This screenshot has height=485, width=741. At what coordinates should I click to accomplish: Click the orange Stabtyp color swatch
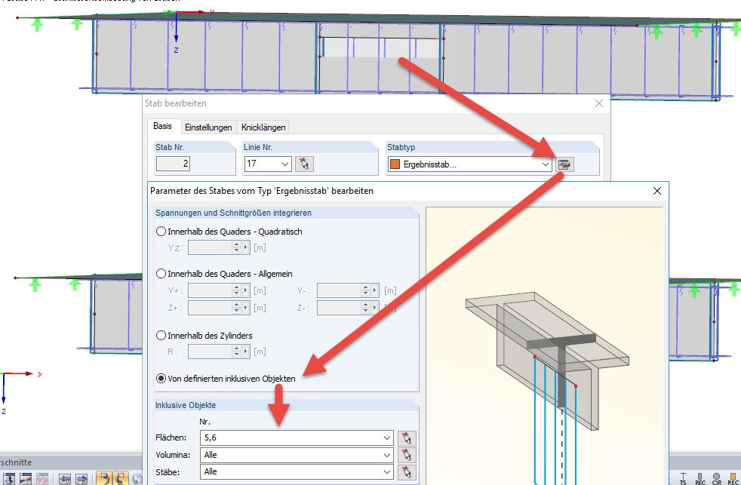tap(395, 164)
